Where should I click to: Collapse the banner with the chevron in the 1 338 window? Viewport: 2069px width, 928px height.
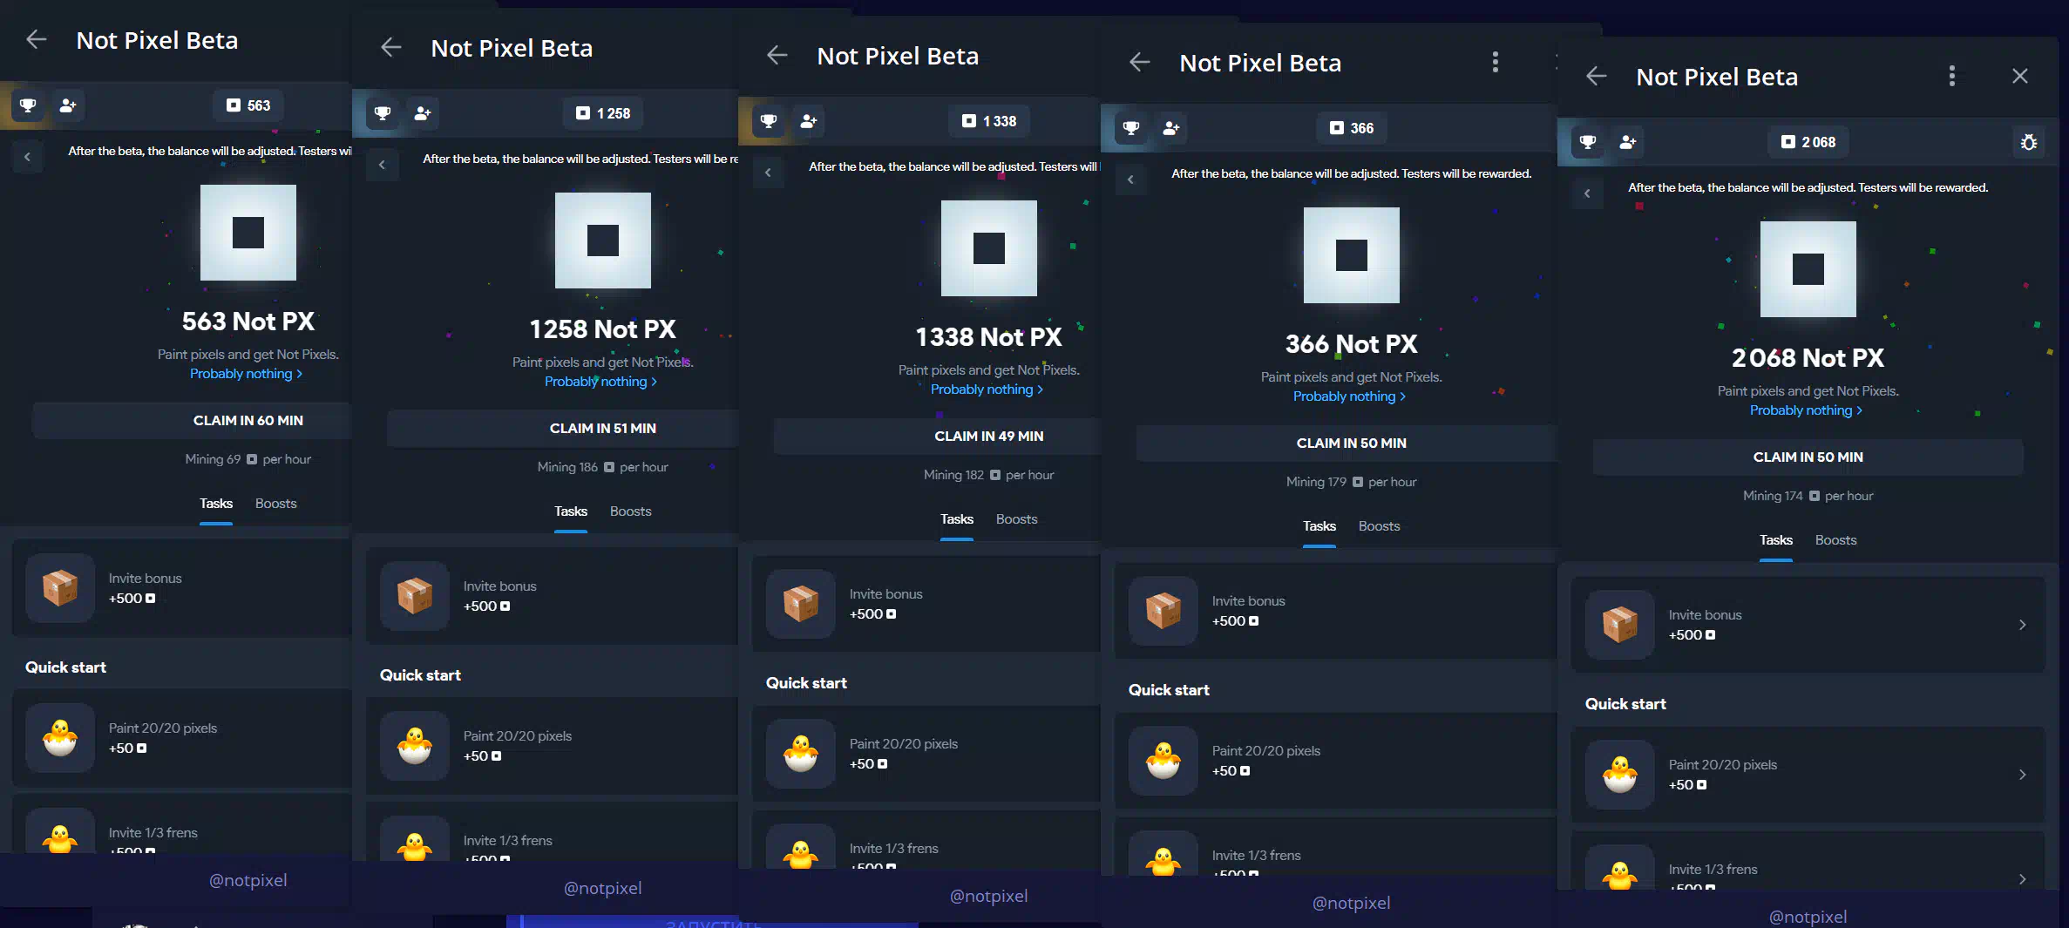click(768, 173)
